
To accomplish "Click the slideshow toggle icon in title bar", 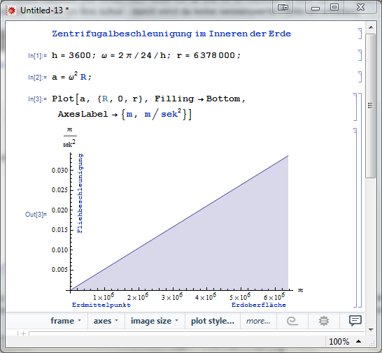I will [283, 8].
